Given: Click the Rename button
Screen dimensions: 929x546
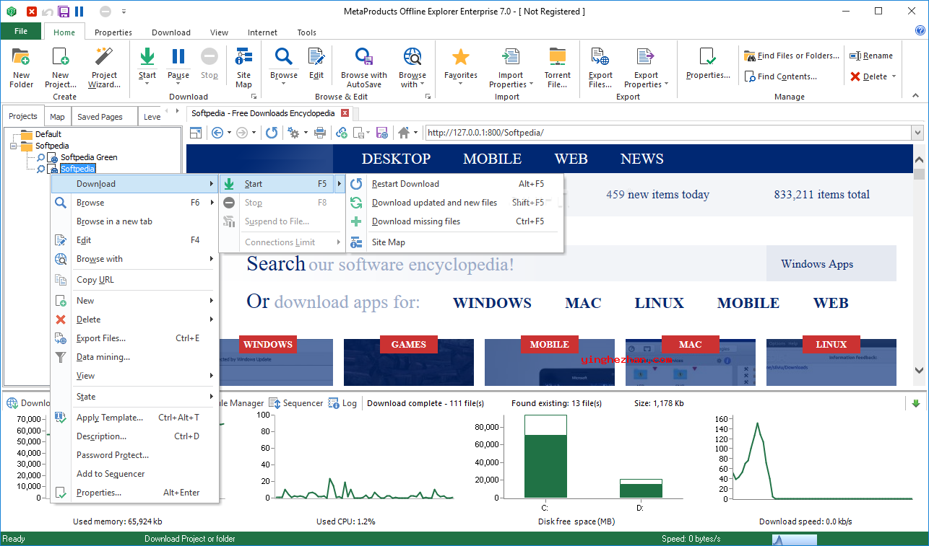Looking at the screenshot, I should [x=871, y=56].
